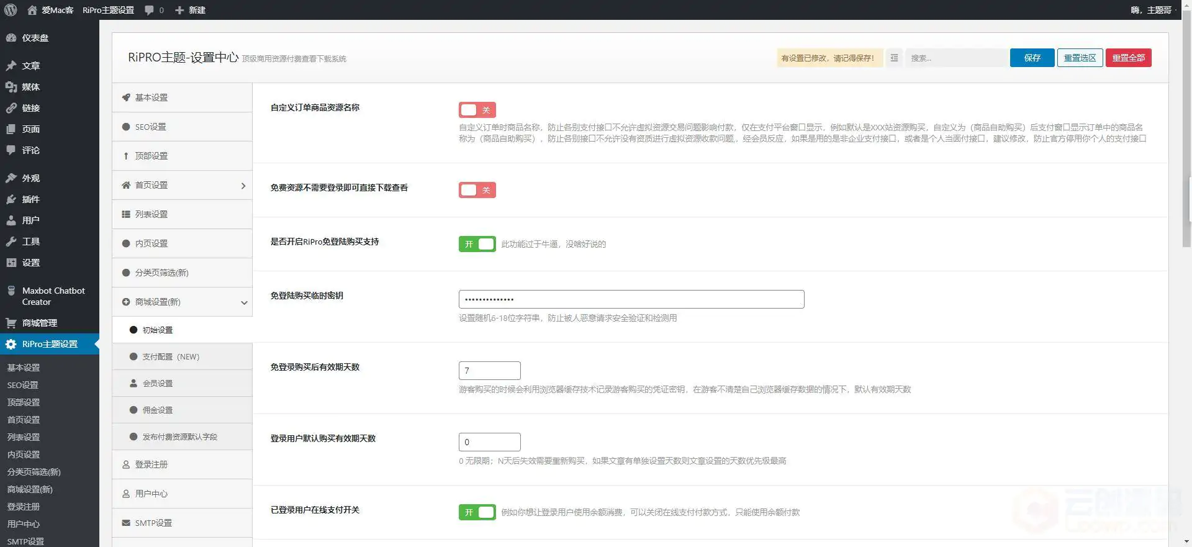Screen dimensions: 1192x547
Task: Click the scrollbar down arrow
Action: click(1186, 541)
